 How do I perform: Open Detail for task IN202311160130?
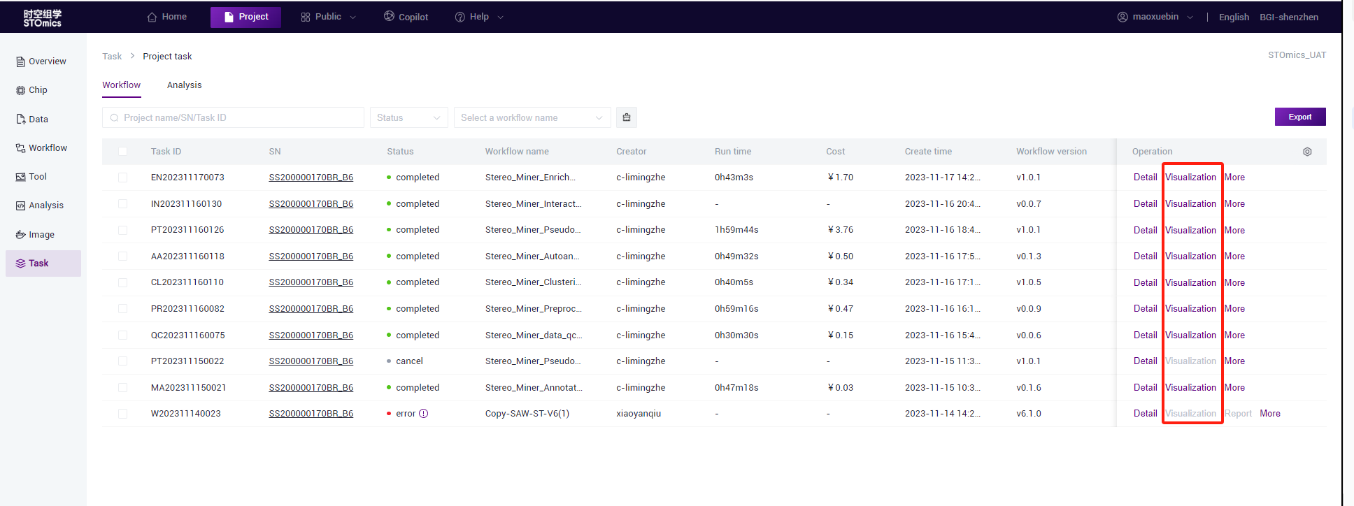point(1145,204)
